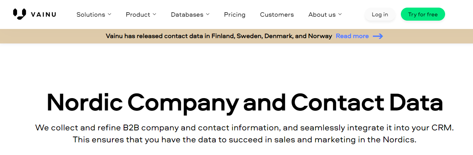Click the Log in button

point(380,14)
